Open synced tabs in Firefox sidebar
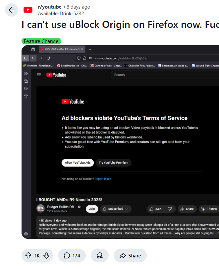 tap(26, 81)
